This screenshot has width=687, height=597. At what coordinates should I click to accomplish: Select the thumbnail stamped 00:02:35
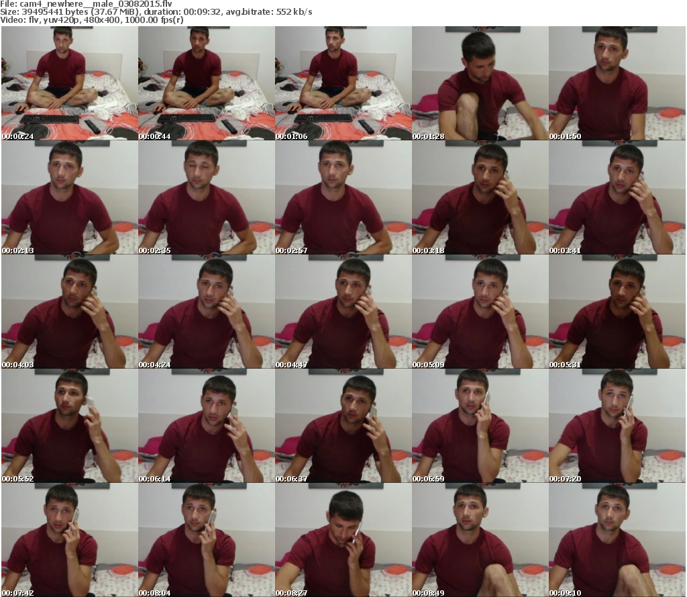click(x=207, y=197)
